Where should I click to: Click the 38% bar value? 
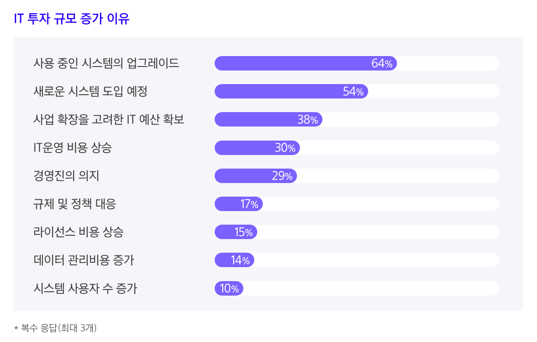pyautogui.click(x=307, y=120)
